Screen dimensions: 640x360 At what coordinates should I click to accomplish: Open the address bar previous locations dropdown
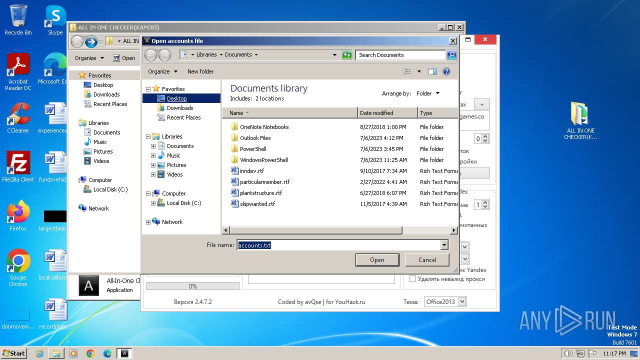tap(334, 55)
